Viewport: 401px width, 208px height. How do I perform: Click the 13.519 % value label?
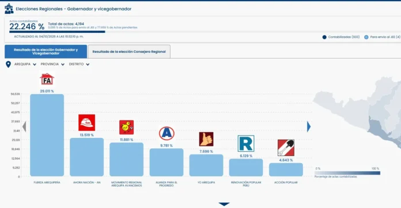[86, 135]
